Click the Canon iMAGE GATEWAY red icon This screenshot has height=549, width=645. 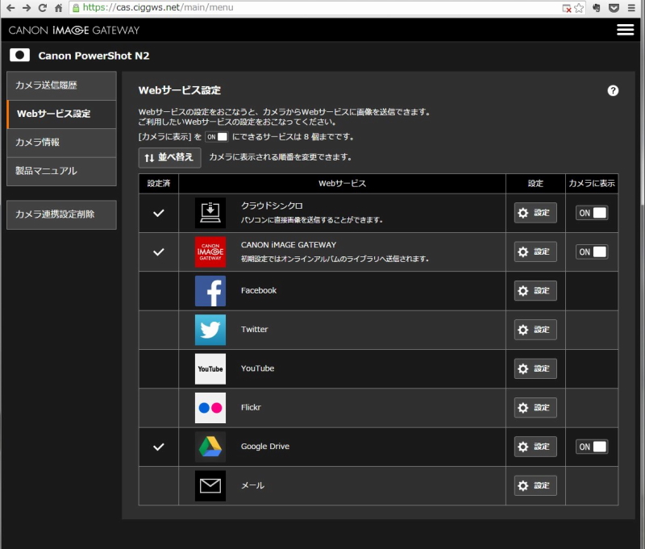click(210, 252)
